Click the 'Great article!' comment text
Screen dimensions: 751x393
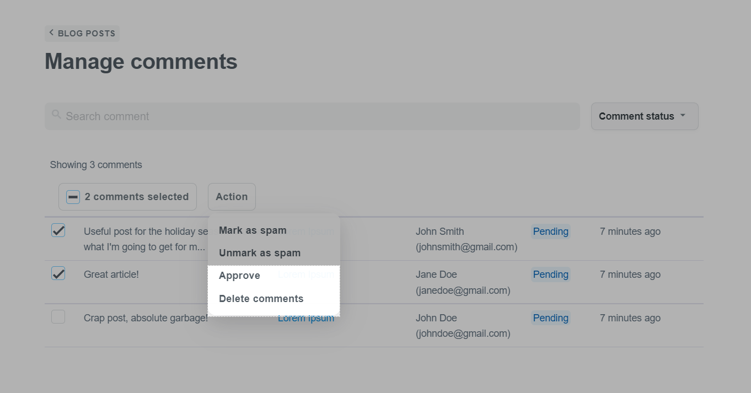coord(111,274)
